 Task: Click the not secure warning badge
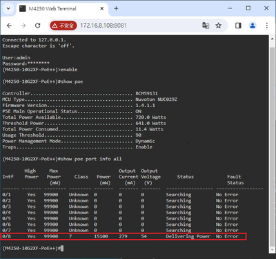click(x=63, y=26)
